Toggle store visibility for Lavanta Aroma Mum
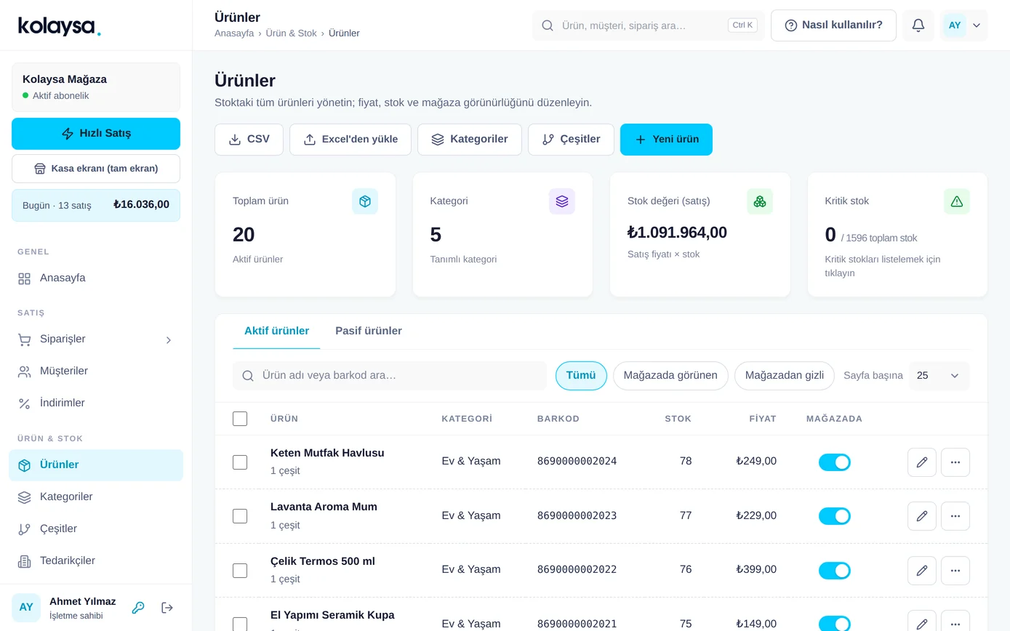The height and width of the screenshot is (631, 1010). pyautogui.click(x=835, y=516)
